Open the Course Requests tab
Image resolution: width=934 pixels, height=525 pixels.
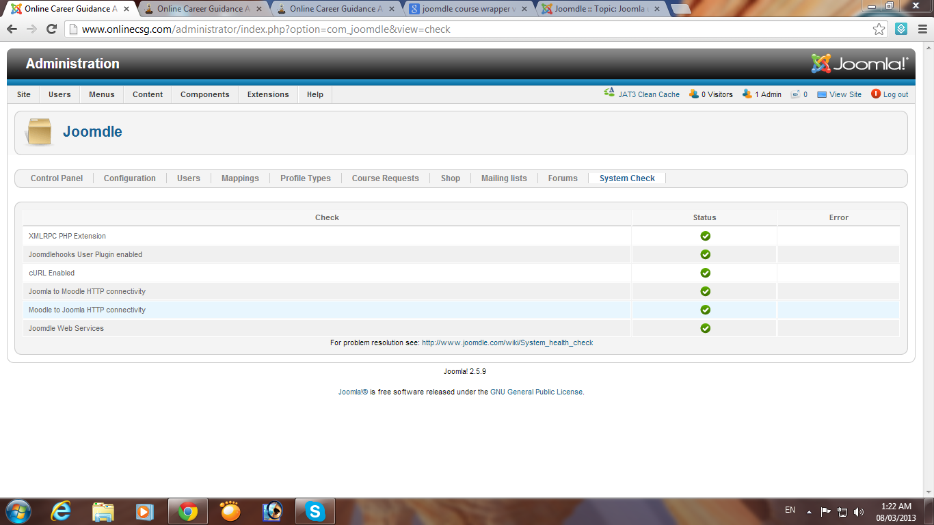(386, 178)
